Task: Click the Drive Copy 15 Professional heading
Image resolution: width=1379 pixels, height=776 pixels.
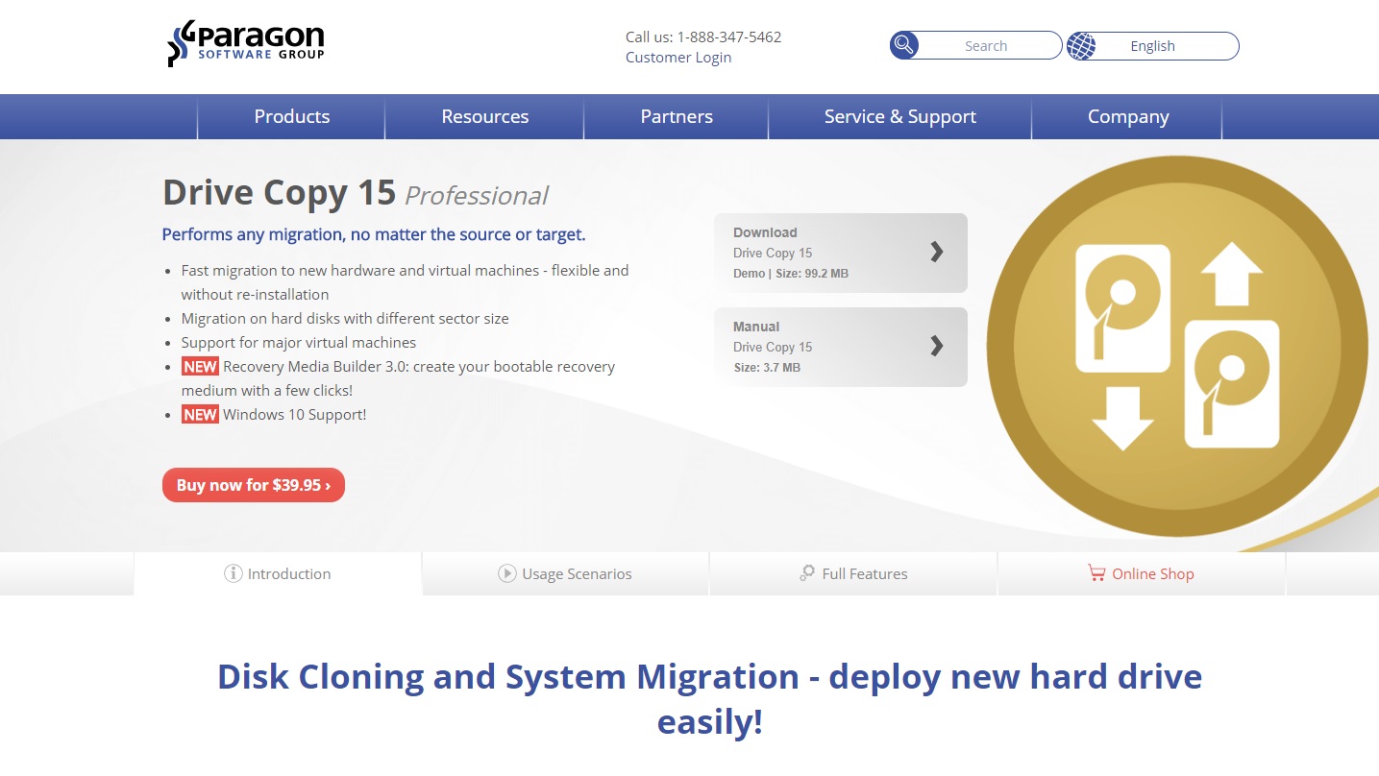Action: pyautogui.click(x=355, y=193)
